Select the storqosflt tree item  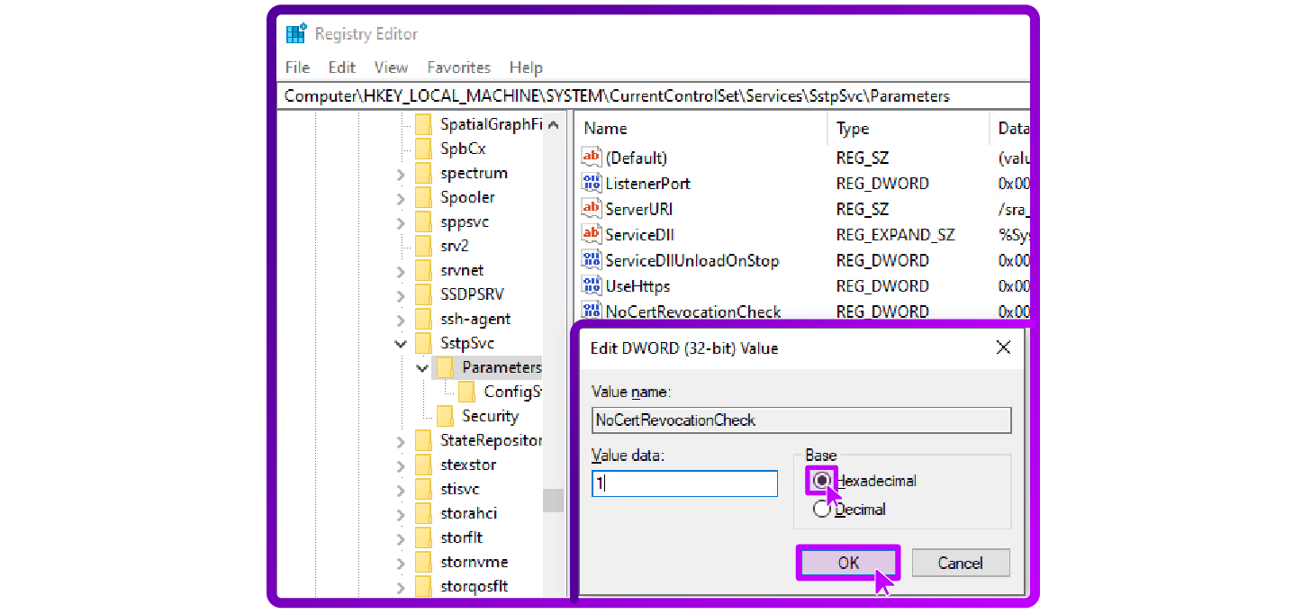tap(474, 586)
